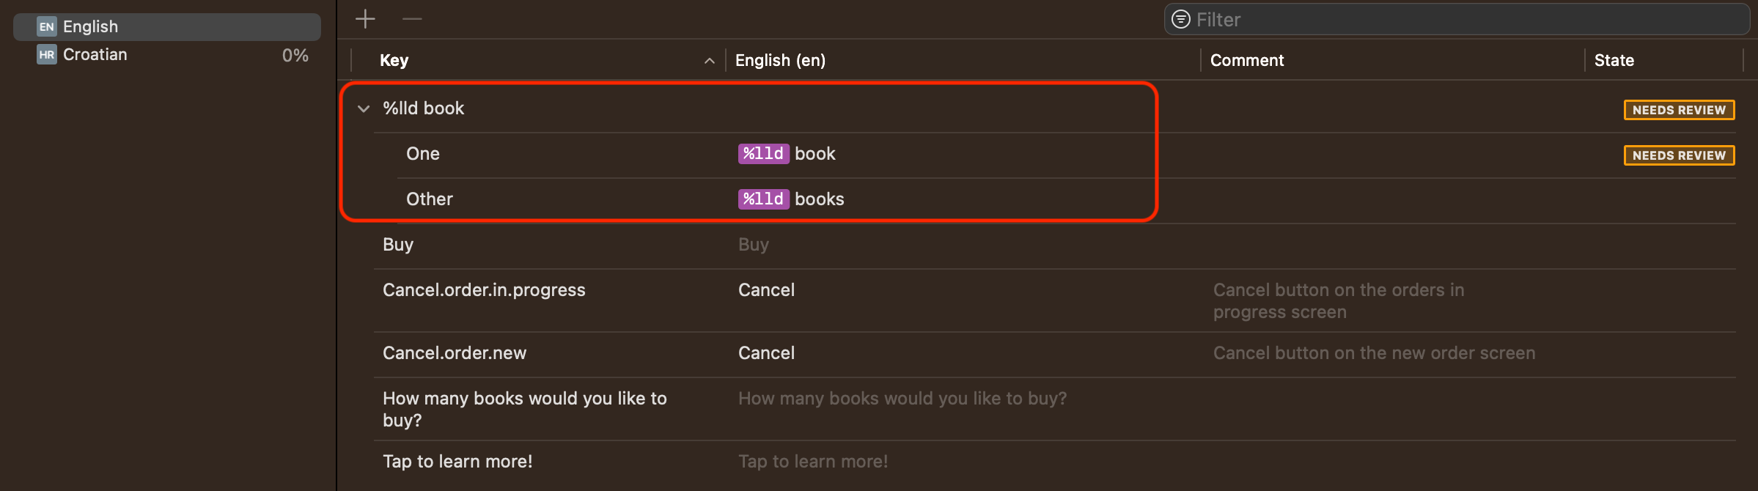Select the Tap to learn more! key

pyautogui.click(x=457, y=462)
